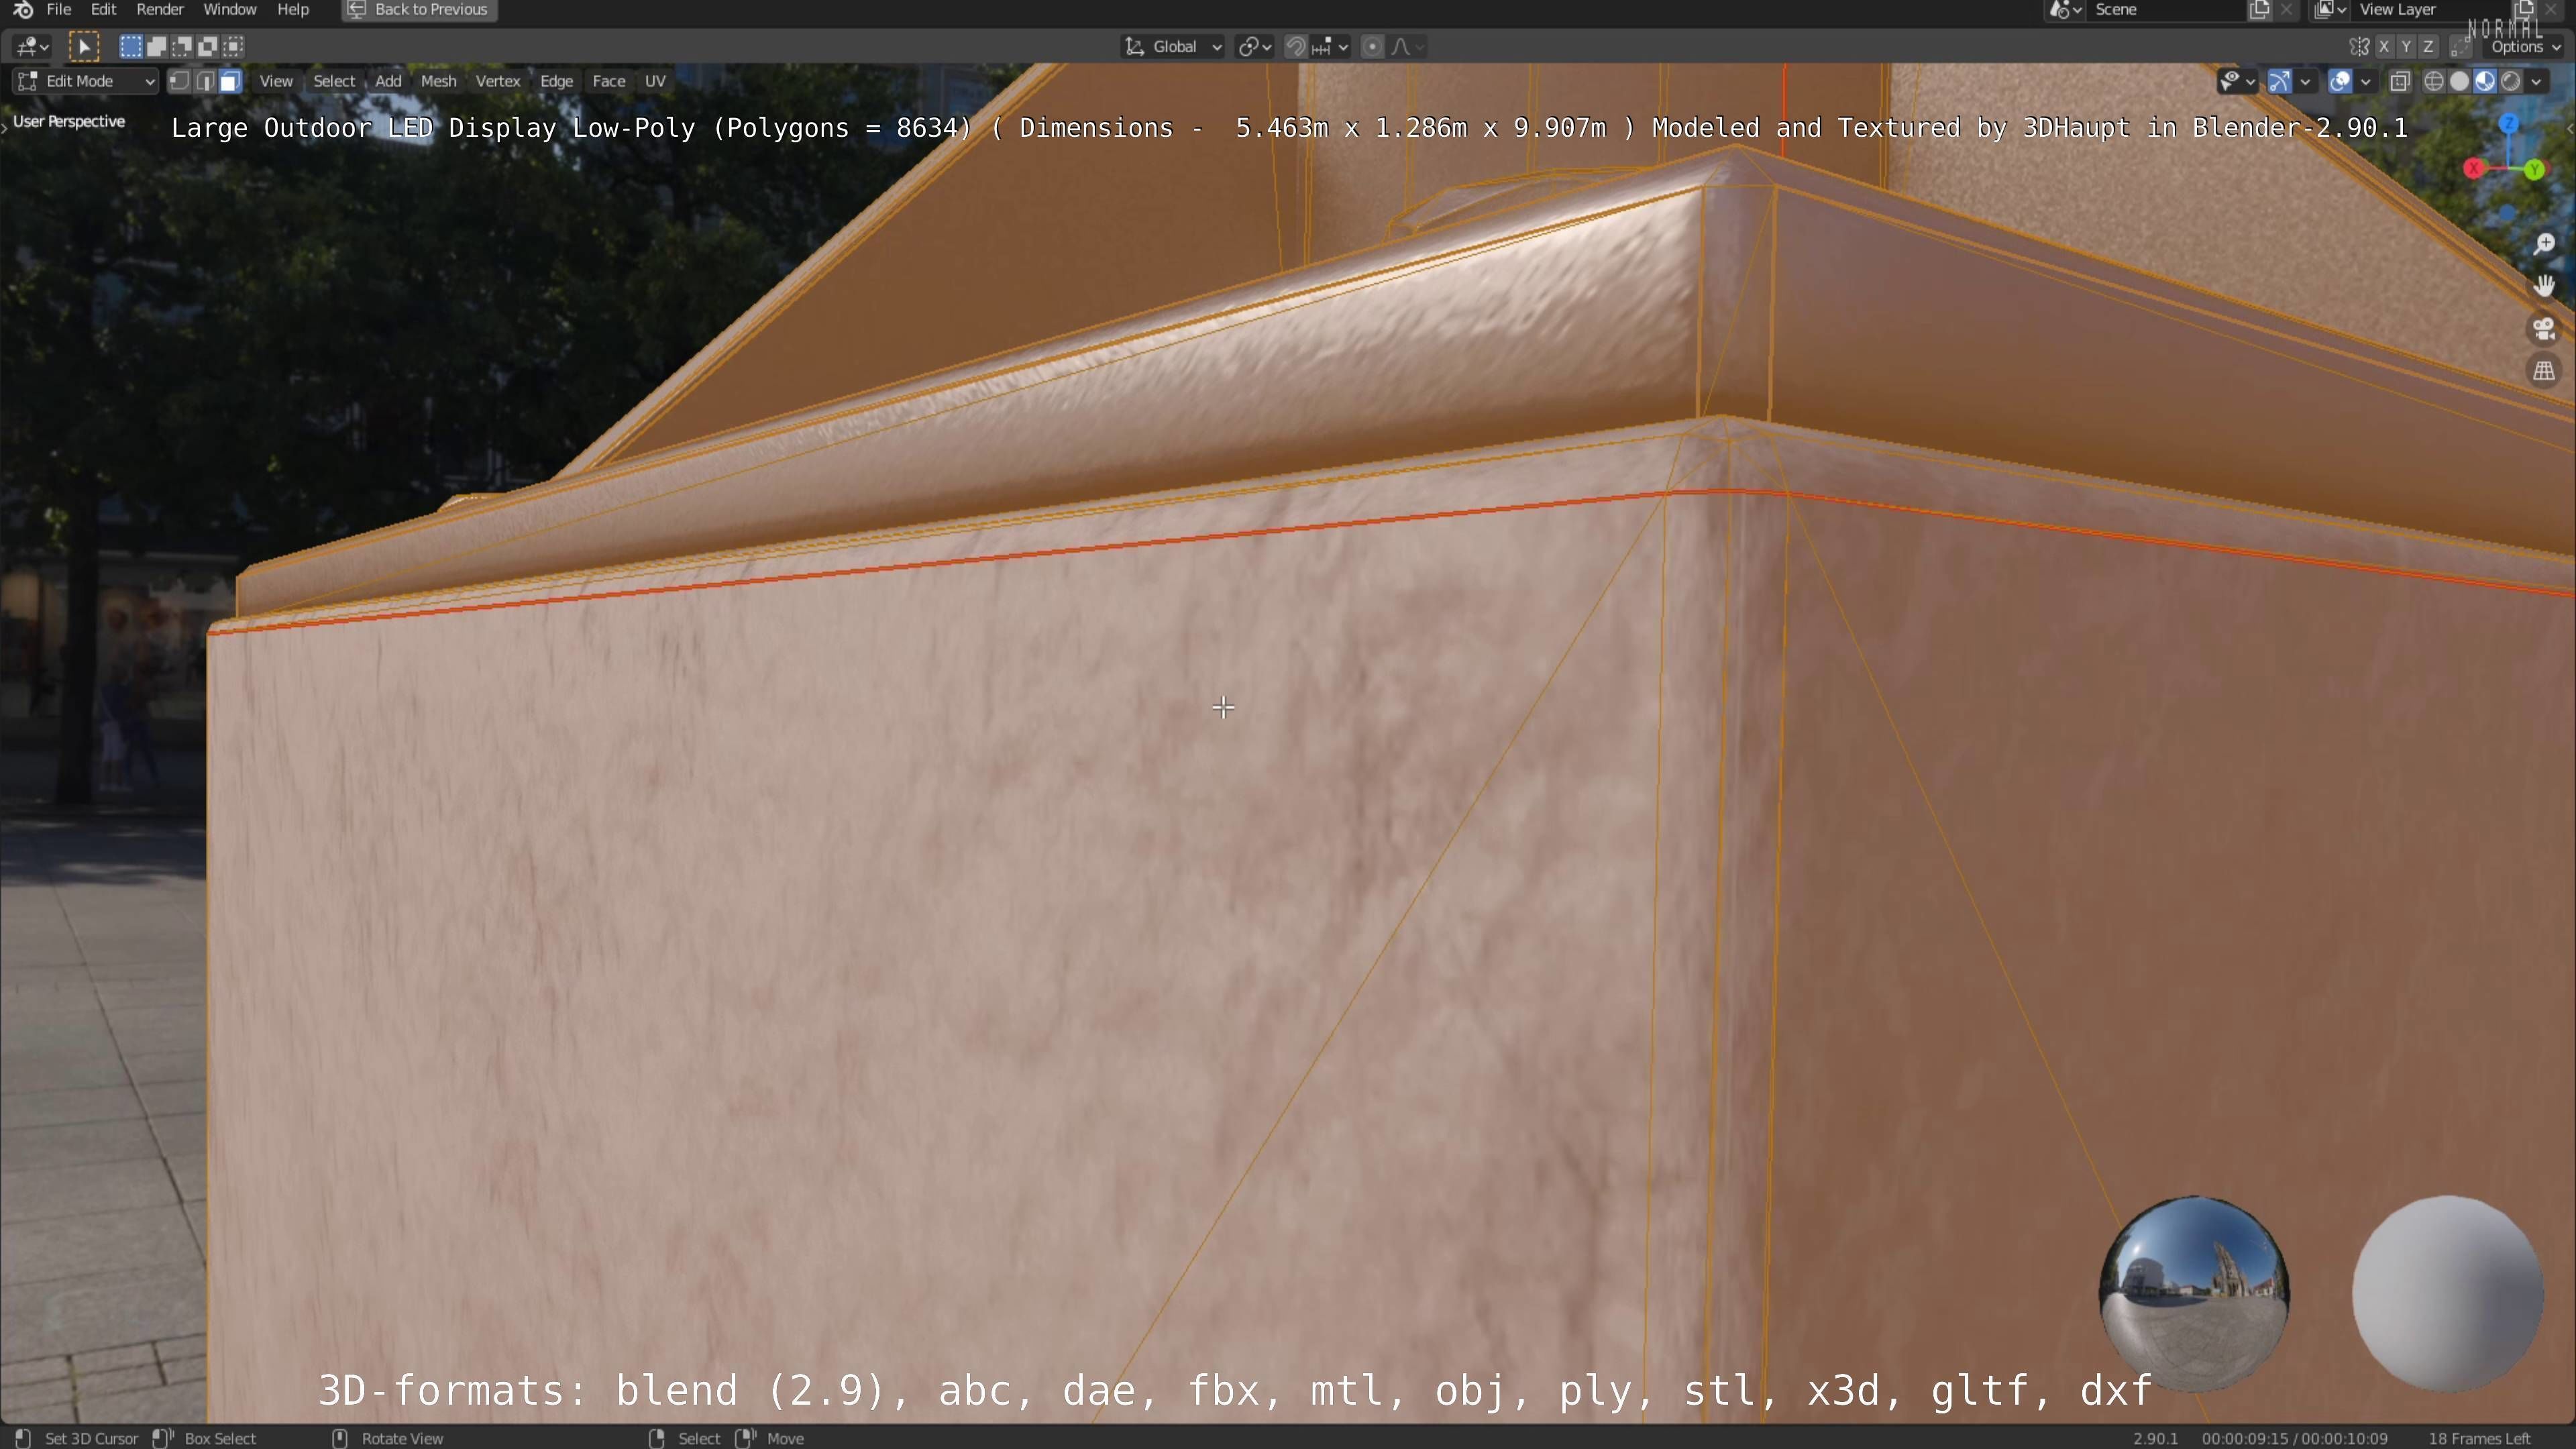Open the Edge menu
Image resolution: width=2576 pixels, height=1449 pixels.
tap(556, 82)
